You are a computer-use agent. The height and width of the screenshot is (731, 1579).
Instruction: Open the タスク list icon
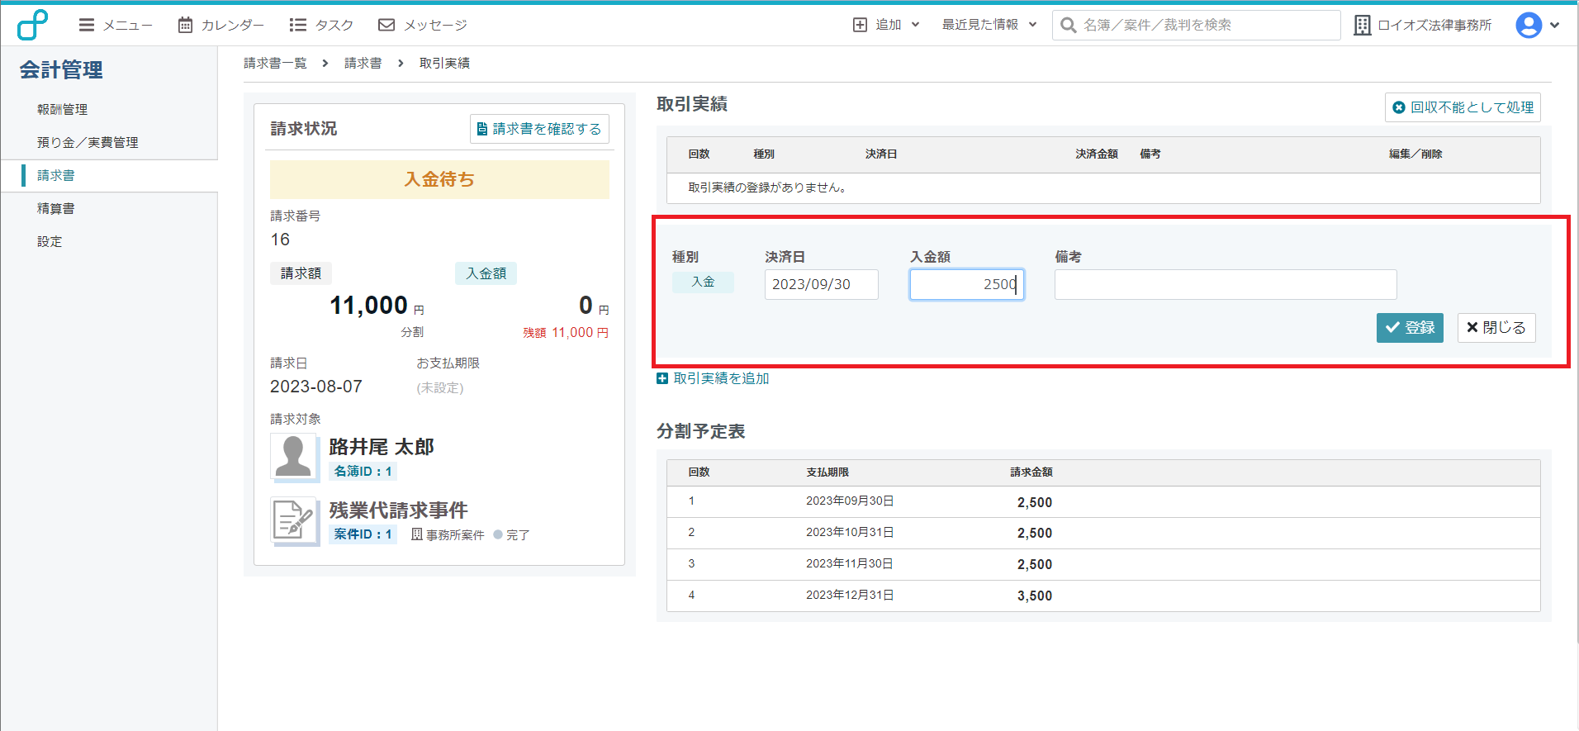pyautogui.click(x=298, y=25)
